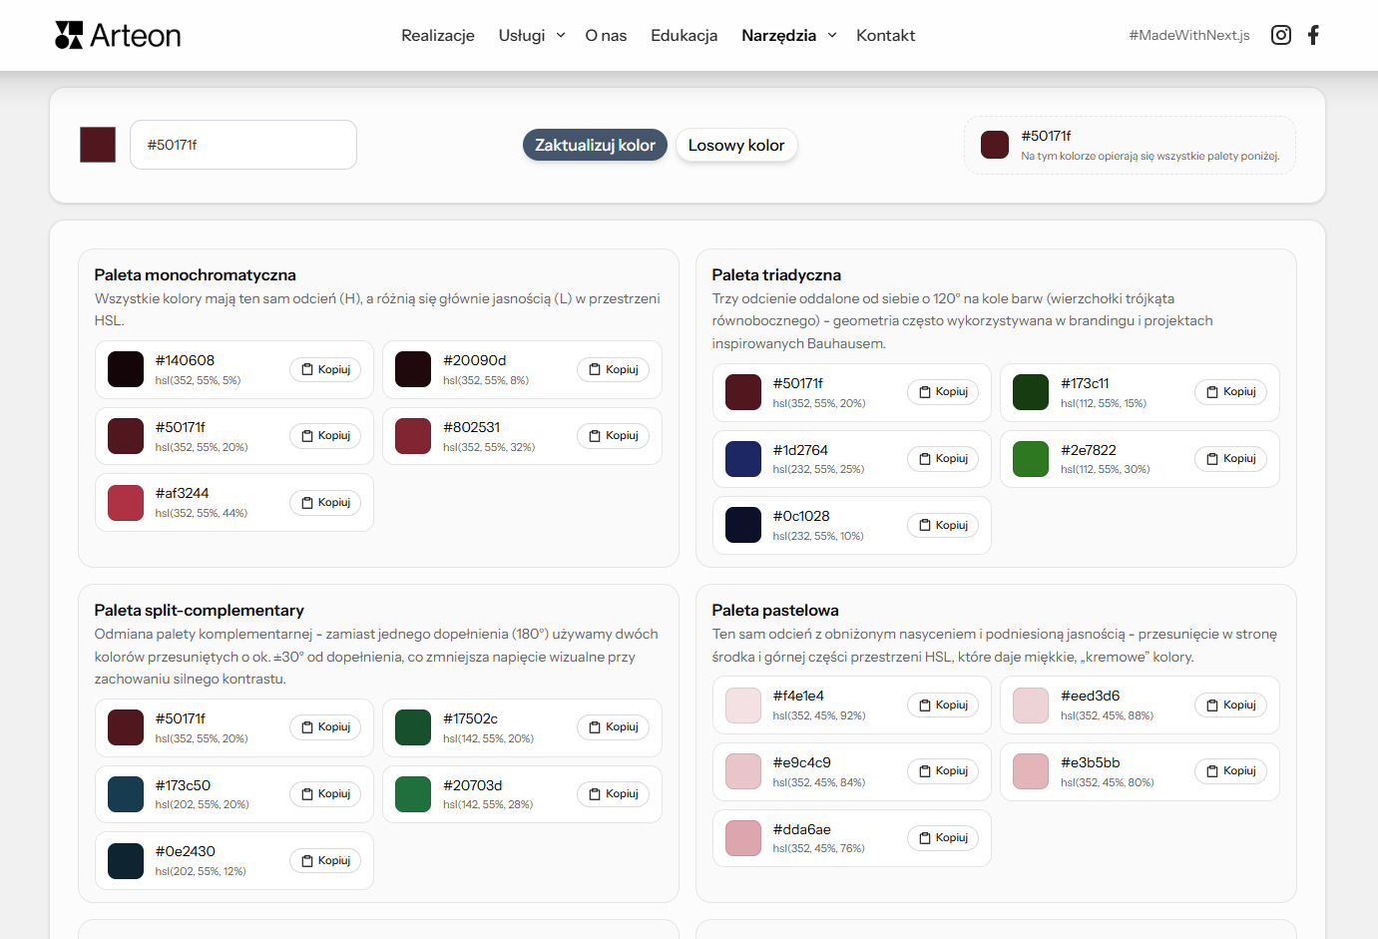Open Arteon's Instagram profile icon

(1281, 35)
